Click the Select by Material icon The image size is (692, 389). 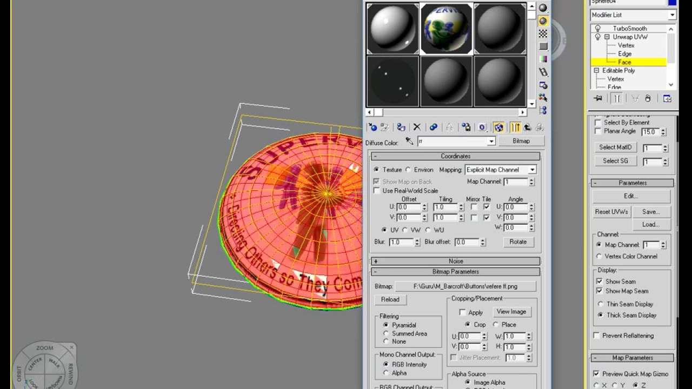pyautogui.click(x=543, y=98)
